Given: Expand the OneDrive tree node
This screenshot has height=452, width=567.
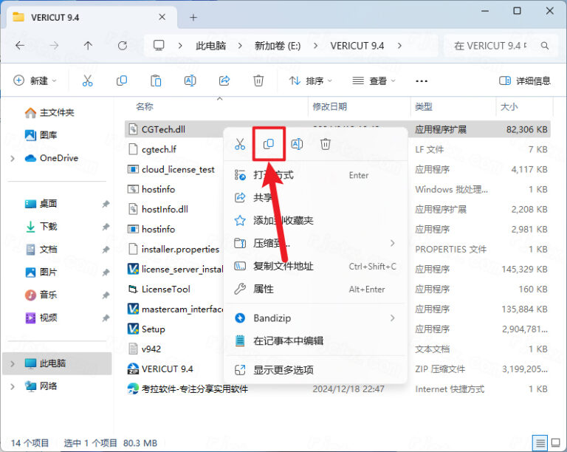Looking at the screenshot, I should pos(13,158).
